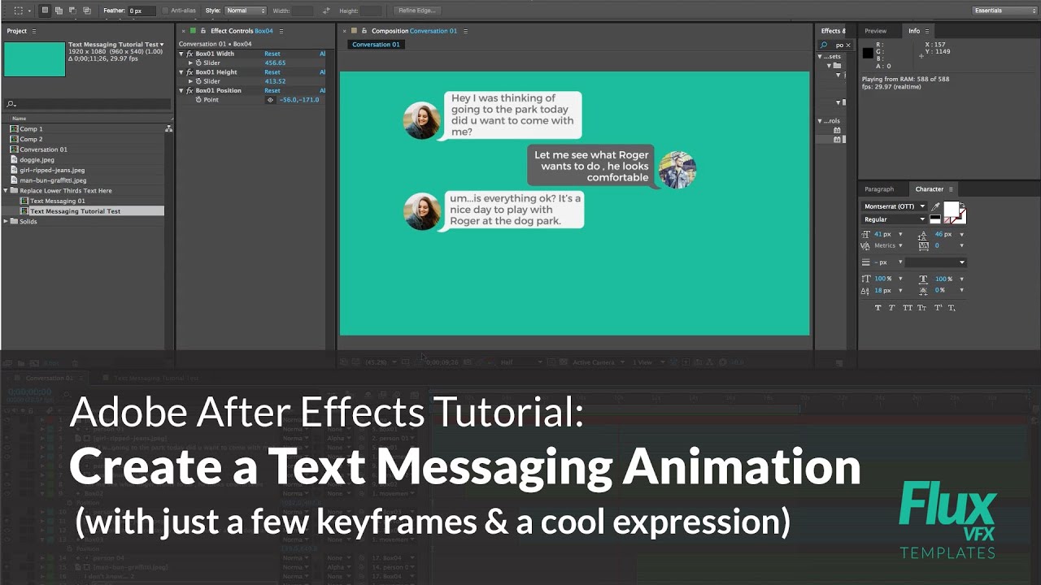Choose the Add to Selection mode icon
Screen dimensions: 1041x585
point(59,11)
